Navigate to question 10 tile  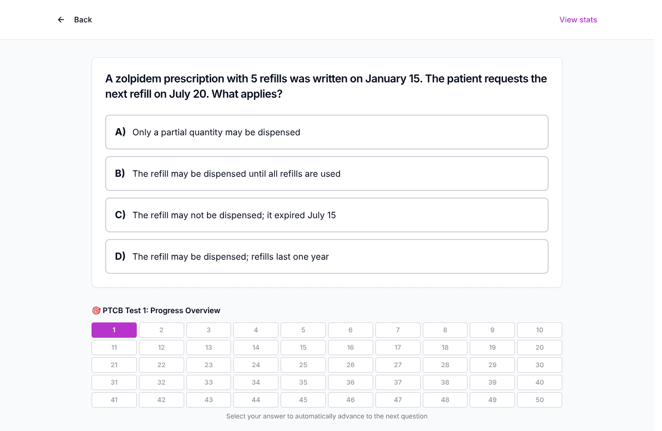click(539, 330)
